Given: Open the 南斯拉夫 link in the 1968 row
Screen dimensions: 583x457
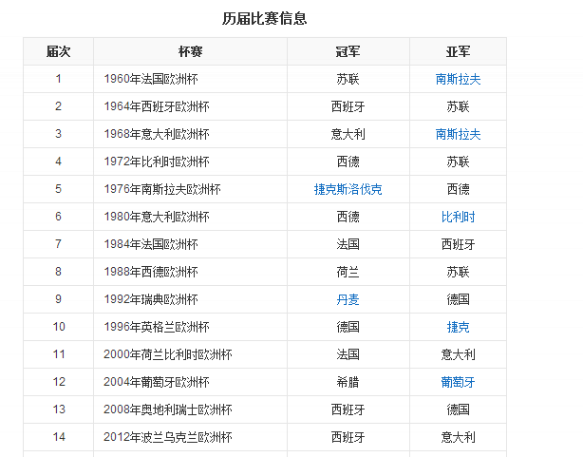Looking at the screenshot, I should pos(458,134).
